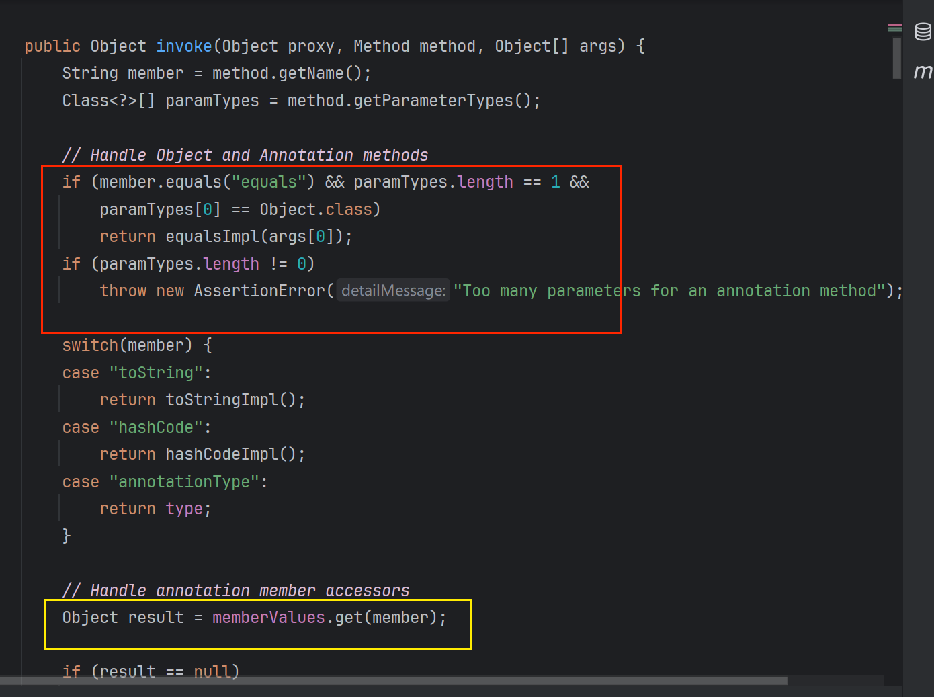Click the equalsImpl method call
The image size is (934, 697).
coord(212,237)
